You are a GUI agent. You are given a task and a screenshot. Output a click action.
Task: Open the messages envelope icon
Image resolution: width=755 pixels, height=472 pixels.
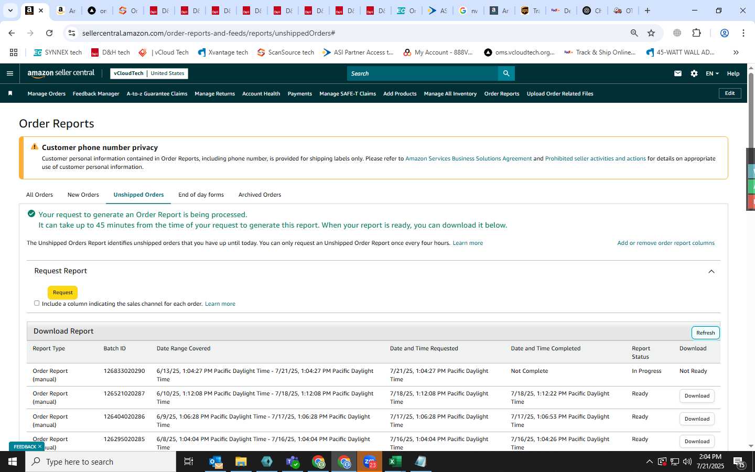(678, 73)
